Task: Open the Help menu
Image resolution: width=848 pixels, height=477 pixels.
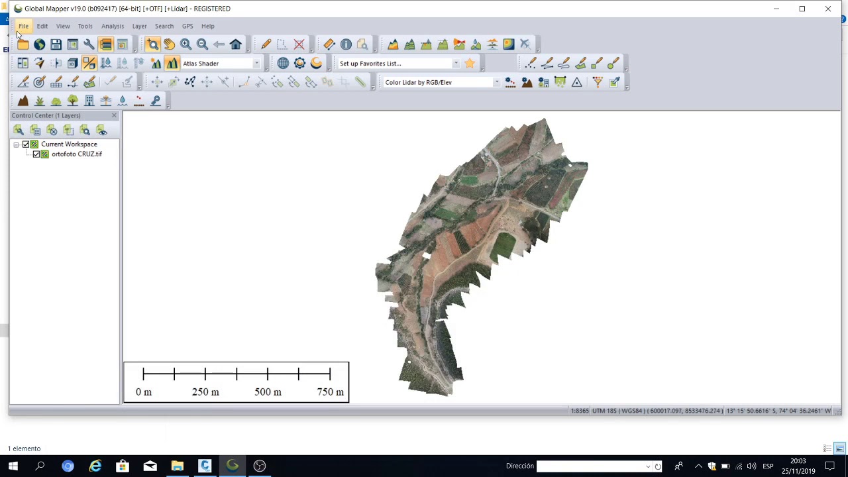Action: click(208, 26)
